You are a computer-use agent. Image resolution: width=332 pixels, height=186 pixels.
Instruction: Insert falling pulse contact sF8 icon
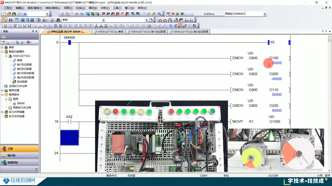click(60, 26)
